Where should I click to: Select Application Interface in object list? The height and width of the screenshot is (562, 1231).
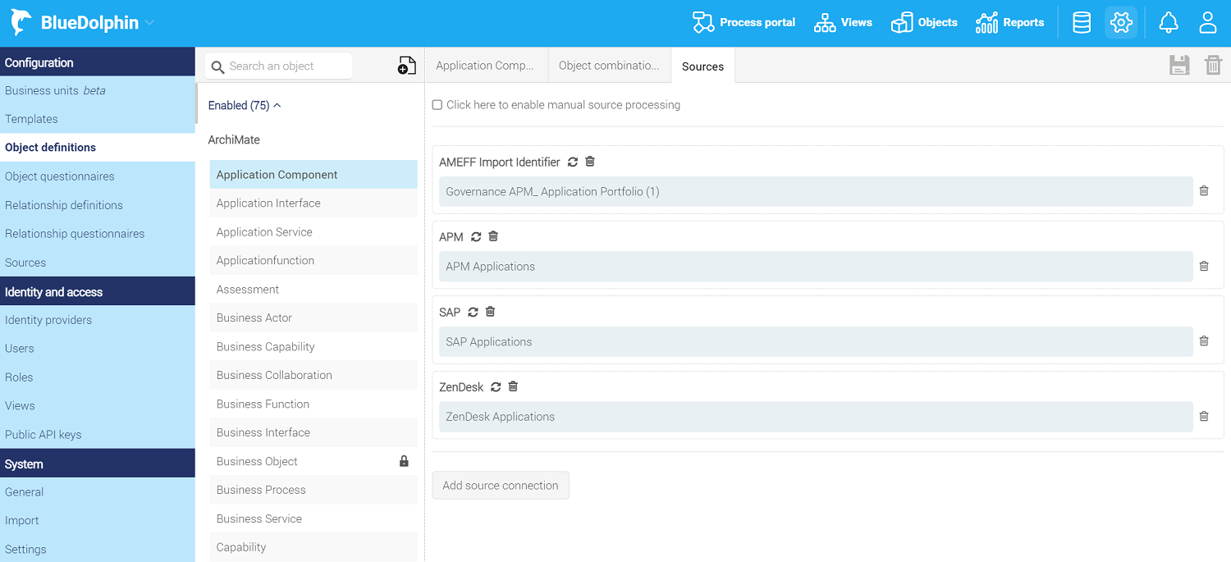click(313, 203)
